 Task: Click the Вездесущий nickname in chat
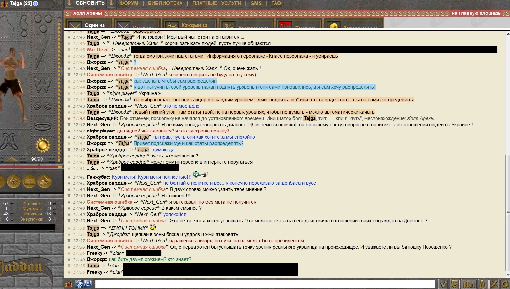[x=102, y=118]
